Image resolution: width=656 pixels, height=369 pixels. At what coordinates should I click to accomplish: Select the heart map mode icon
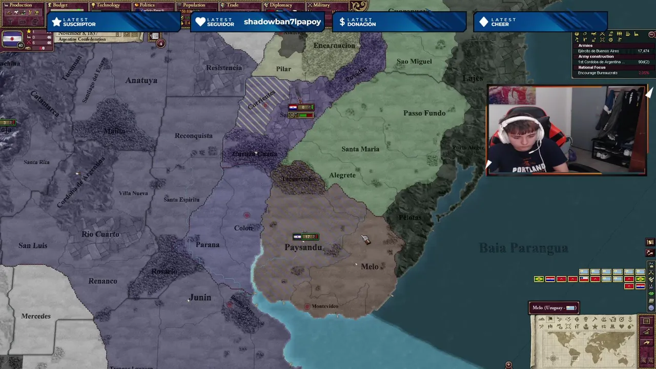622,326
